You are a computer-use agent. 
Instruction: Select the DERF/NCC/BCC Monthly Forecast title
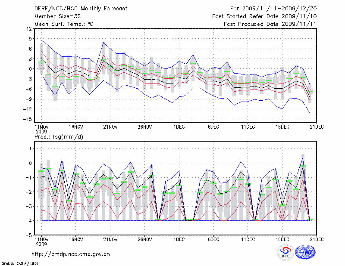click(76, 8)
